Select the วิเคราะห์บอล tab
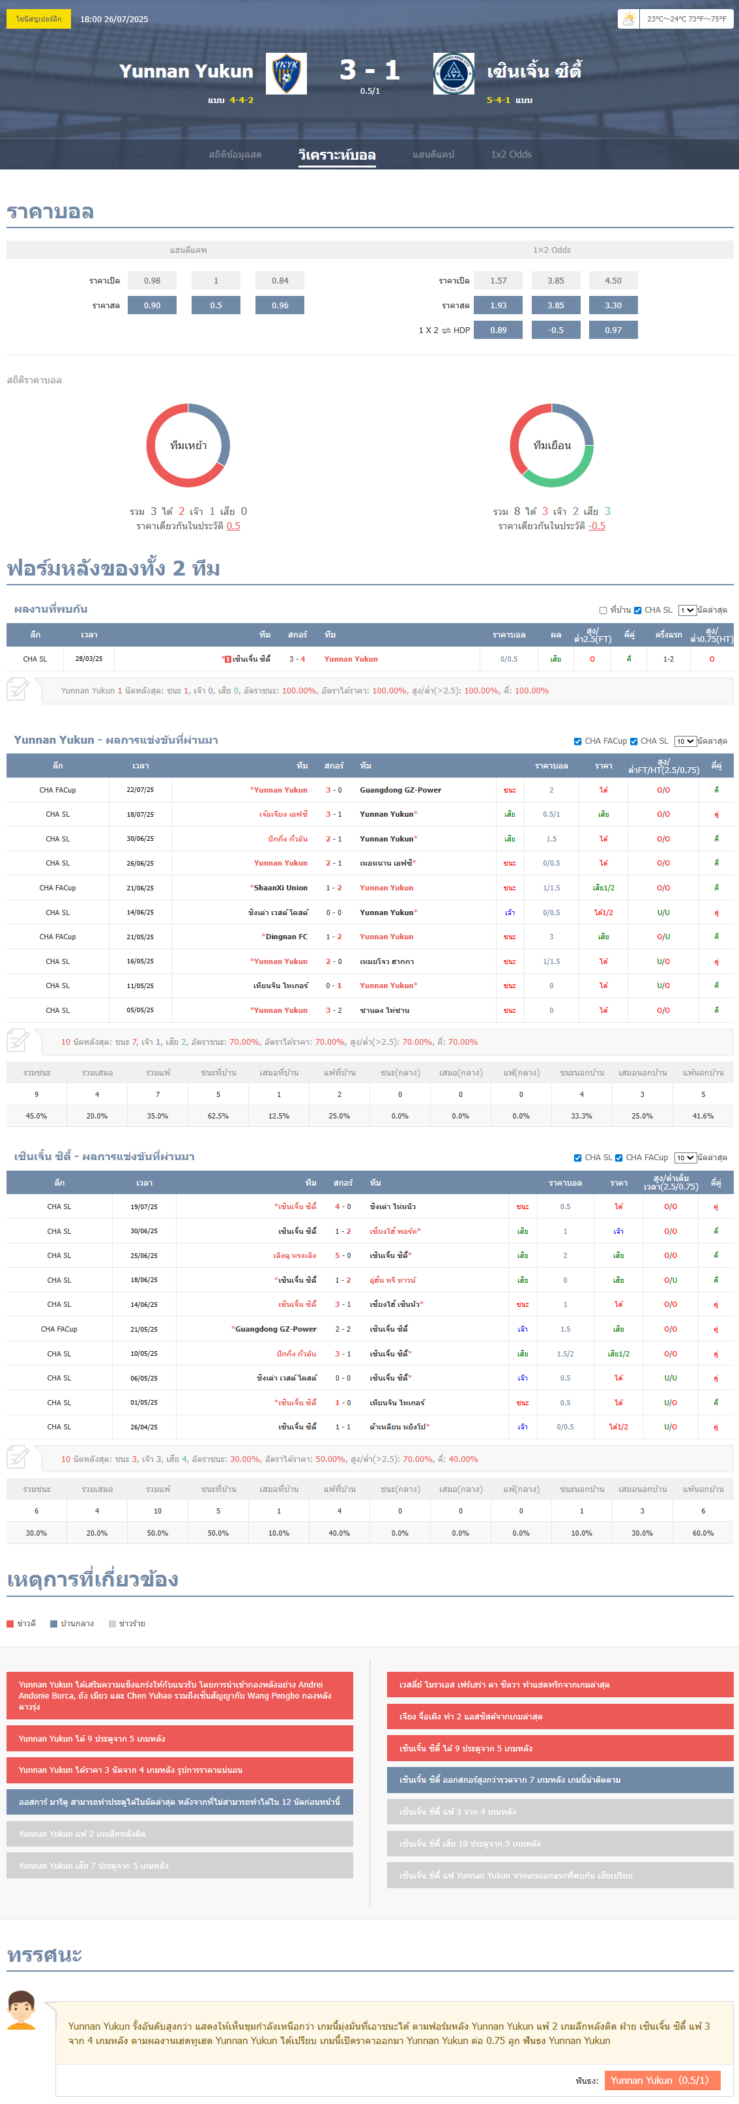 338,154
